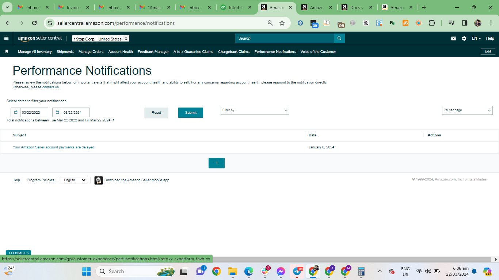Open the EN language dropdown
The height and width of the screenshot is (280, 499).
click(476, 38)
